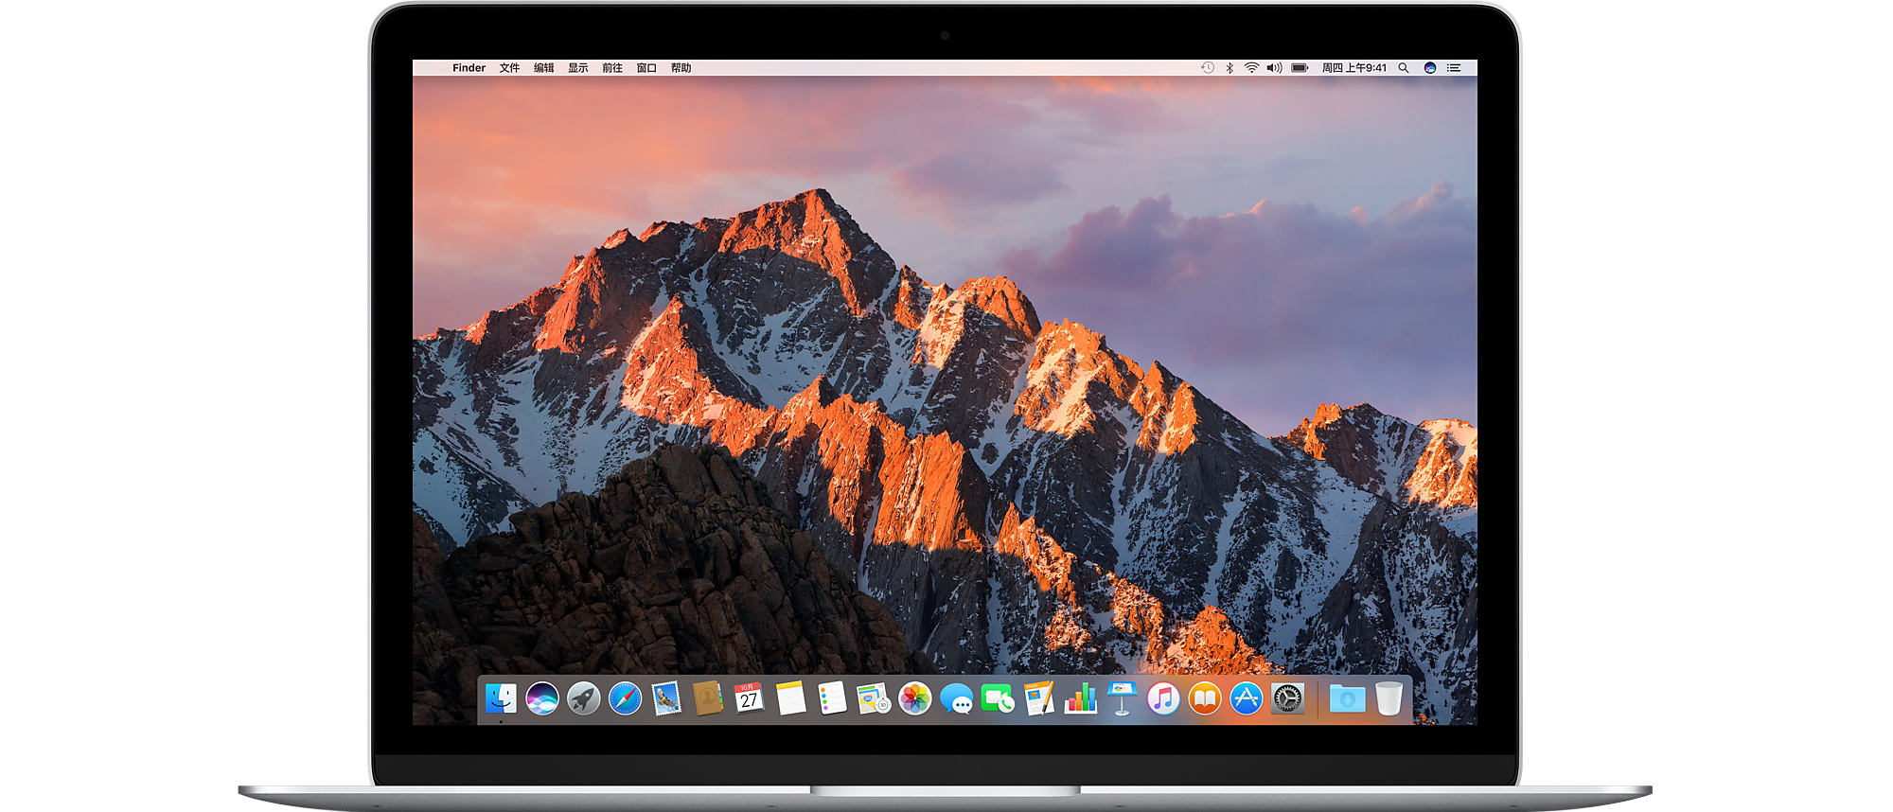
Task: Open Contacts address book in Dock
Action: (x=707, y=698)
